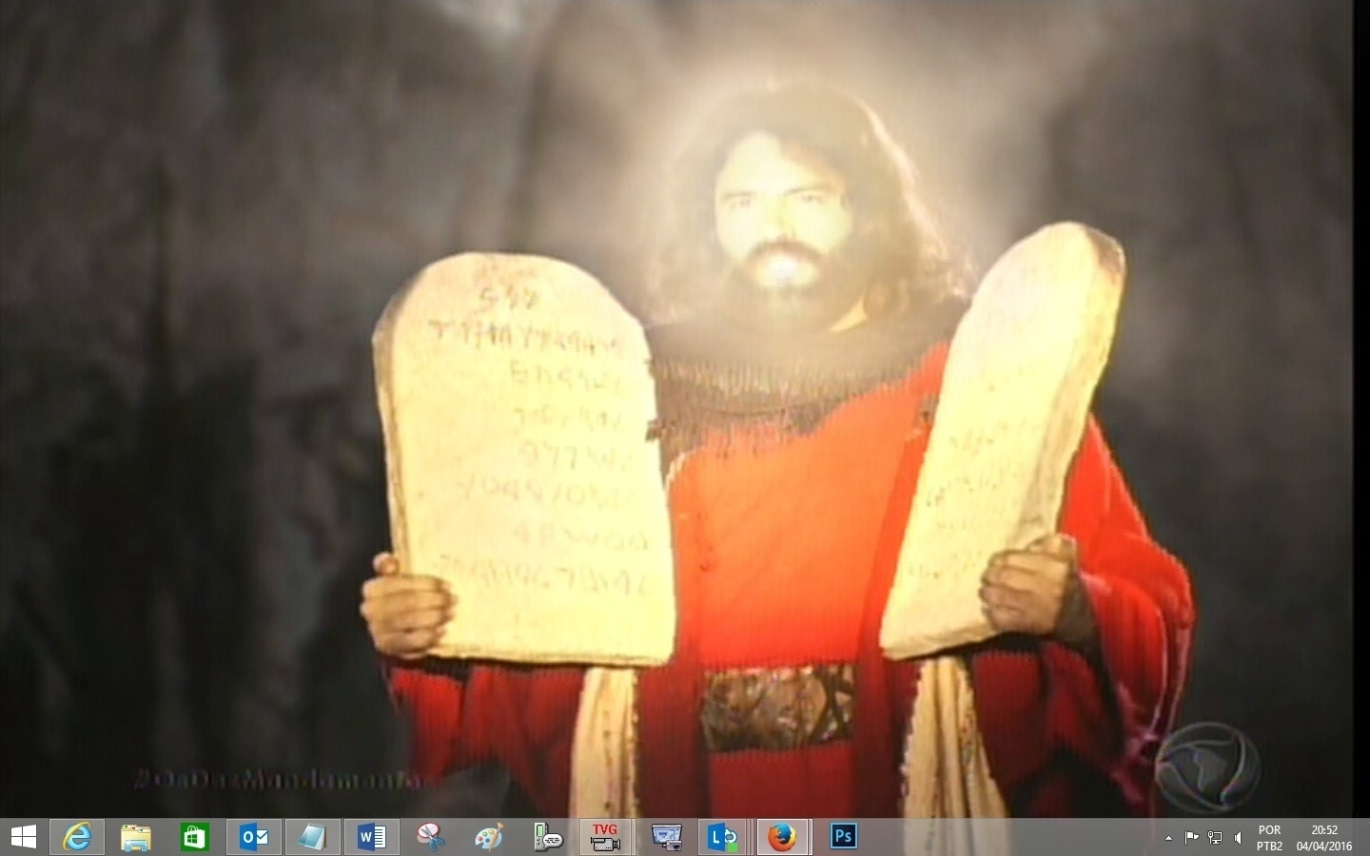Open the screen capture monitor icon

(666, 837)
